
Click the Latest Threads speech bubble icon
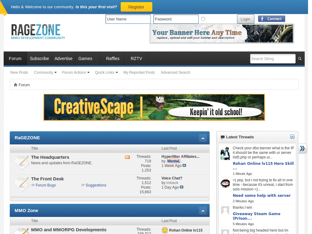(223, 137)
